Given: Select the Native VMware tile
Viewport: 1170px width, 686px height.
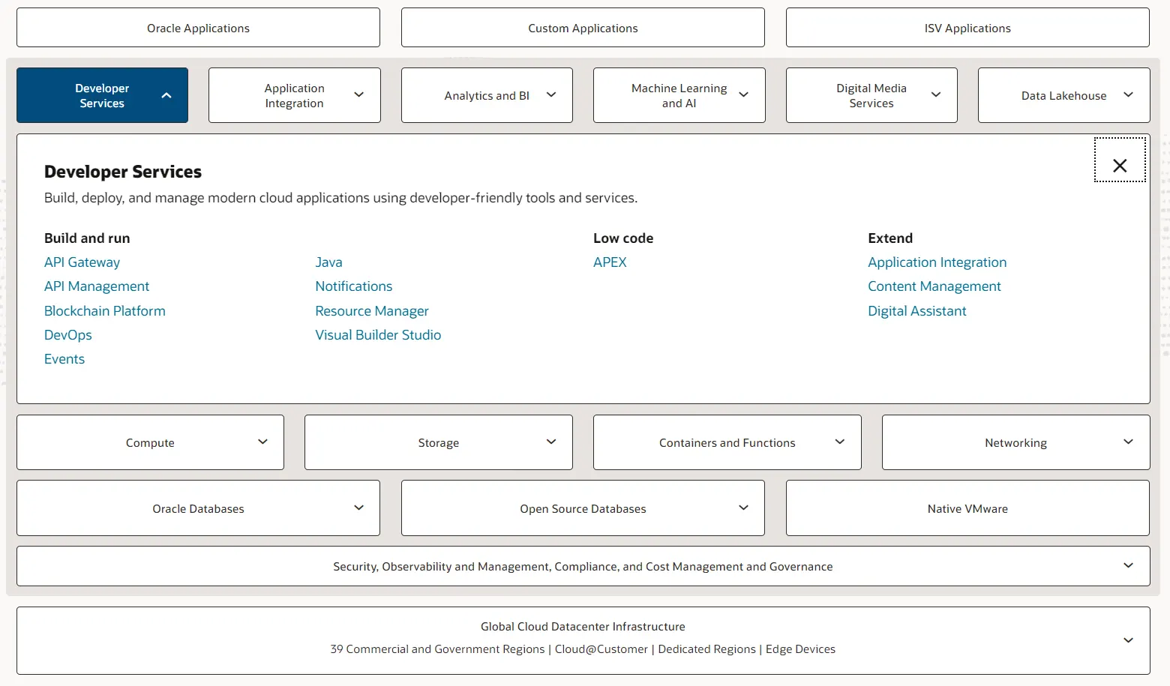Looking at the screenshot, I should [x=967, y=508].
